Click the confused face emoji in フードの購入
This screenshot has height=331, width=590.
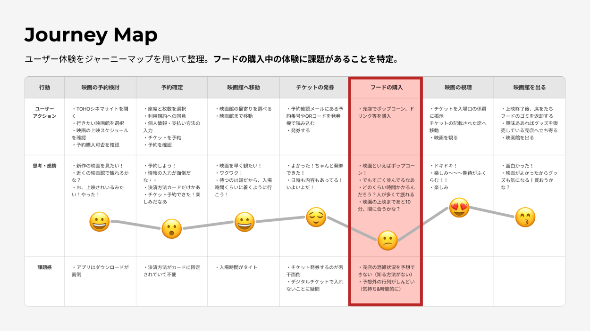387,241
